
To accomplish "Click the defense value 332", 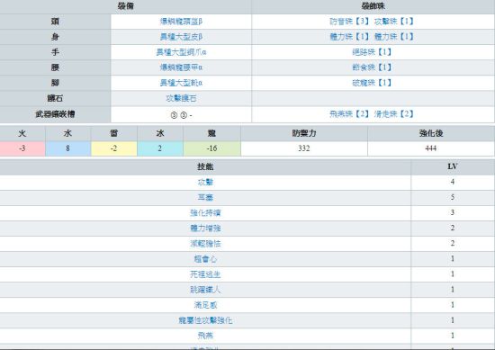I will (x=304, y=148).
